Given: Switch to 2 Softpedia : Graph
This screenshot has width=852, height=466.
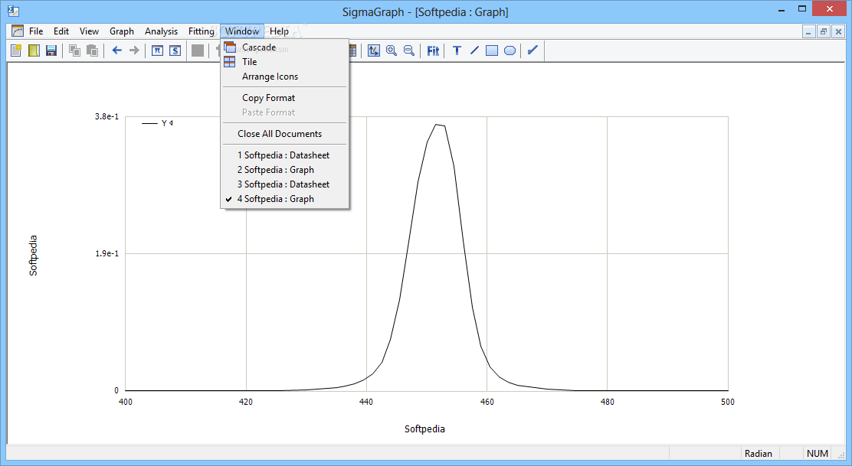Looking at the screenshot, I should [284, 170].
